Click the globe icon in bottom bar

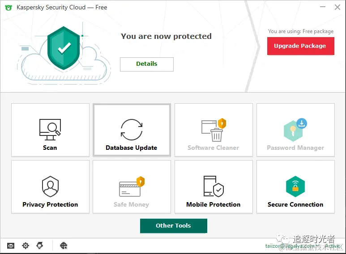pyautogui.click(x=64, y=246)
